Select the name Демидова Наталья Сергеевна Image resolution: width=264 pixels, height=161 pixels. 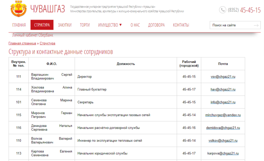point(52,128)
